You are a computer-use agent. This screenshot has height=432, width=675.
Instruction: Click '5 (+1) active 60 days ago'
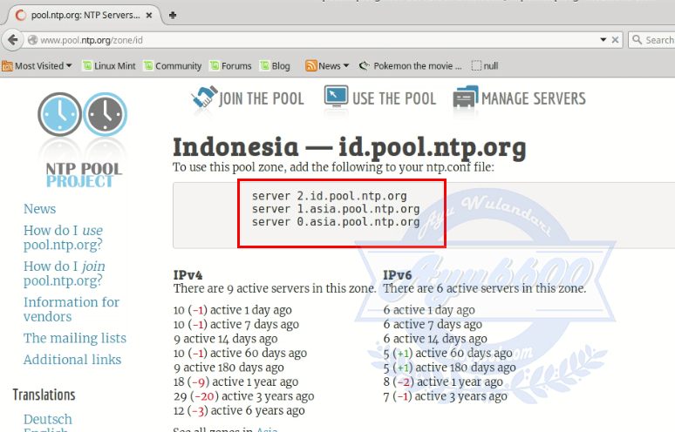[x=447, y=353]
